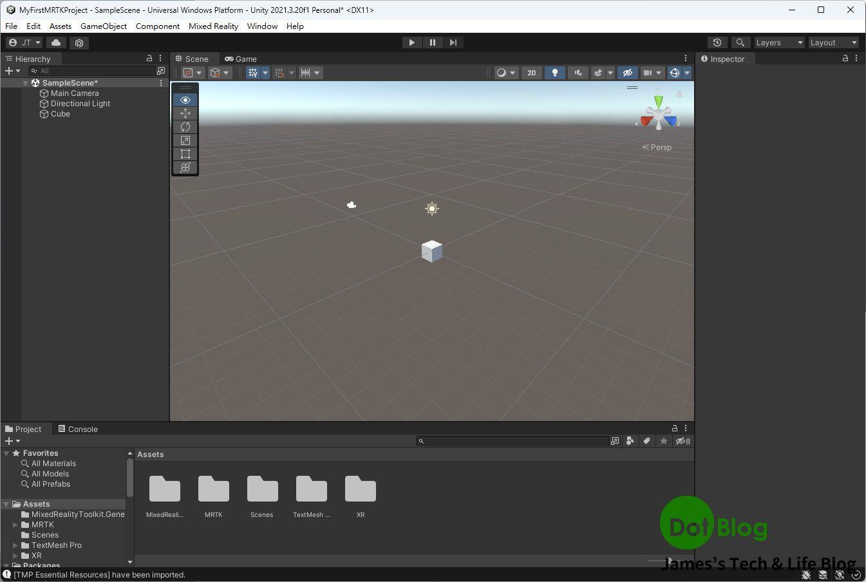Open the Layers dropdown in the toolbar

[778, 42]
